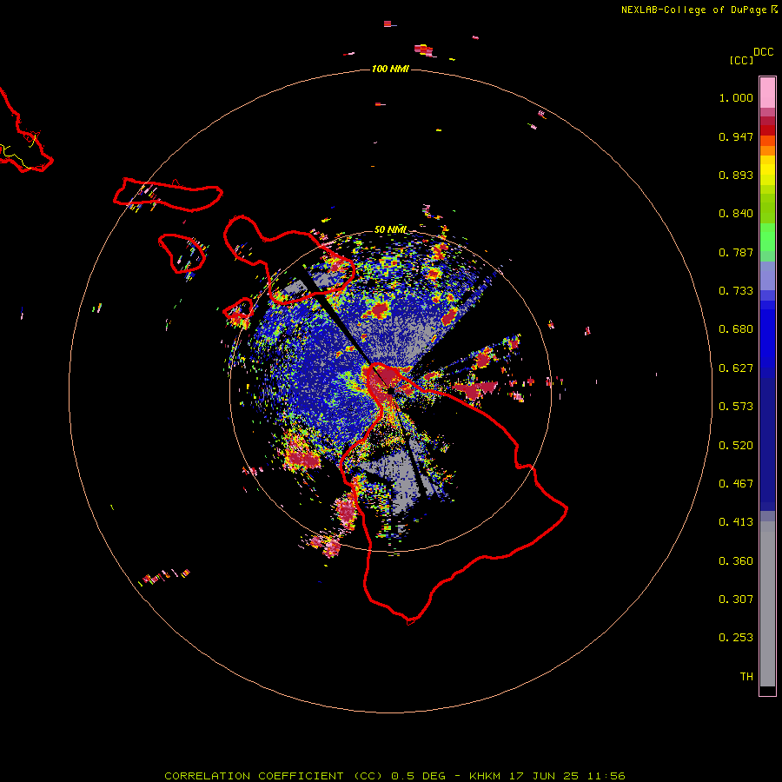The height and width of the screenshot is (782, 782).
Task: Click the 1.000 scale value
Action: (736, 97)
